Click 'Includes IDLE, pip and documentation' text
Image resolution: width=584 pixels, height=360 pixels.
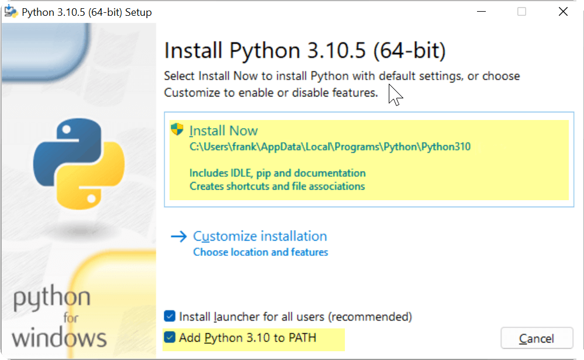[x=278, y=173]
